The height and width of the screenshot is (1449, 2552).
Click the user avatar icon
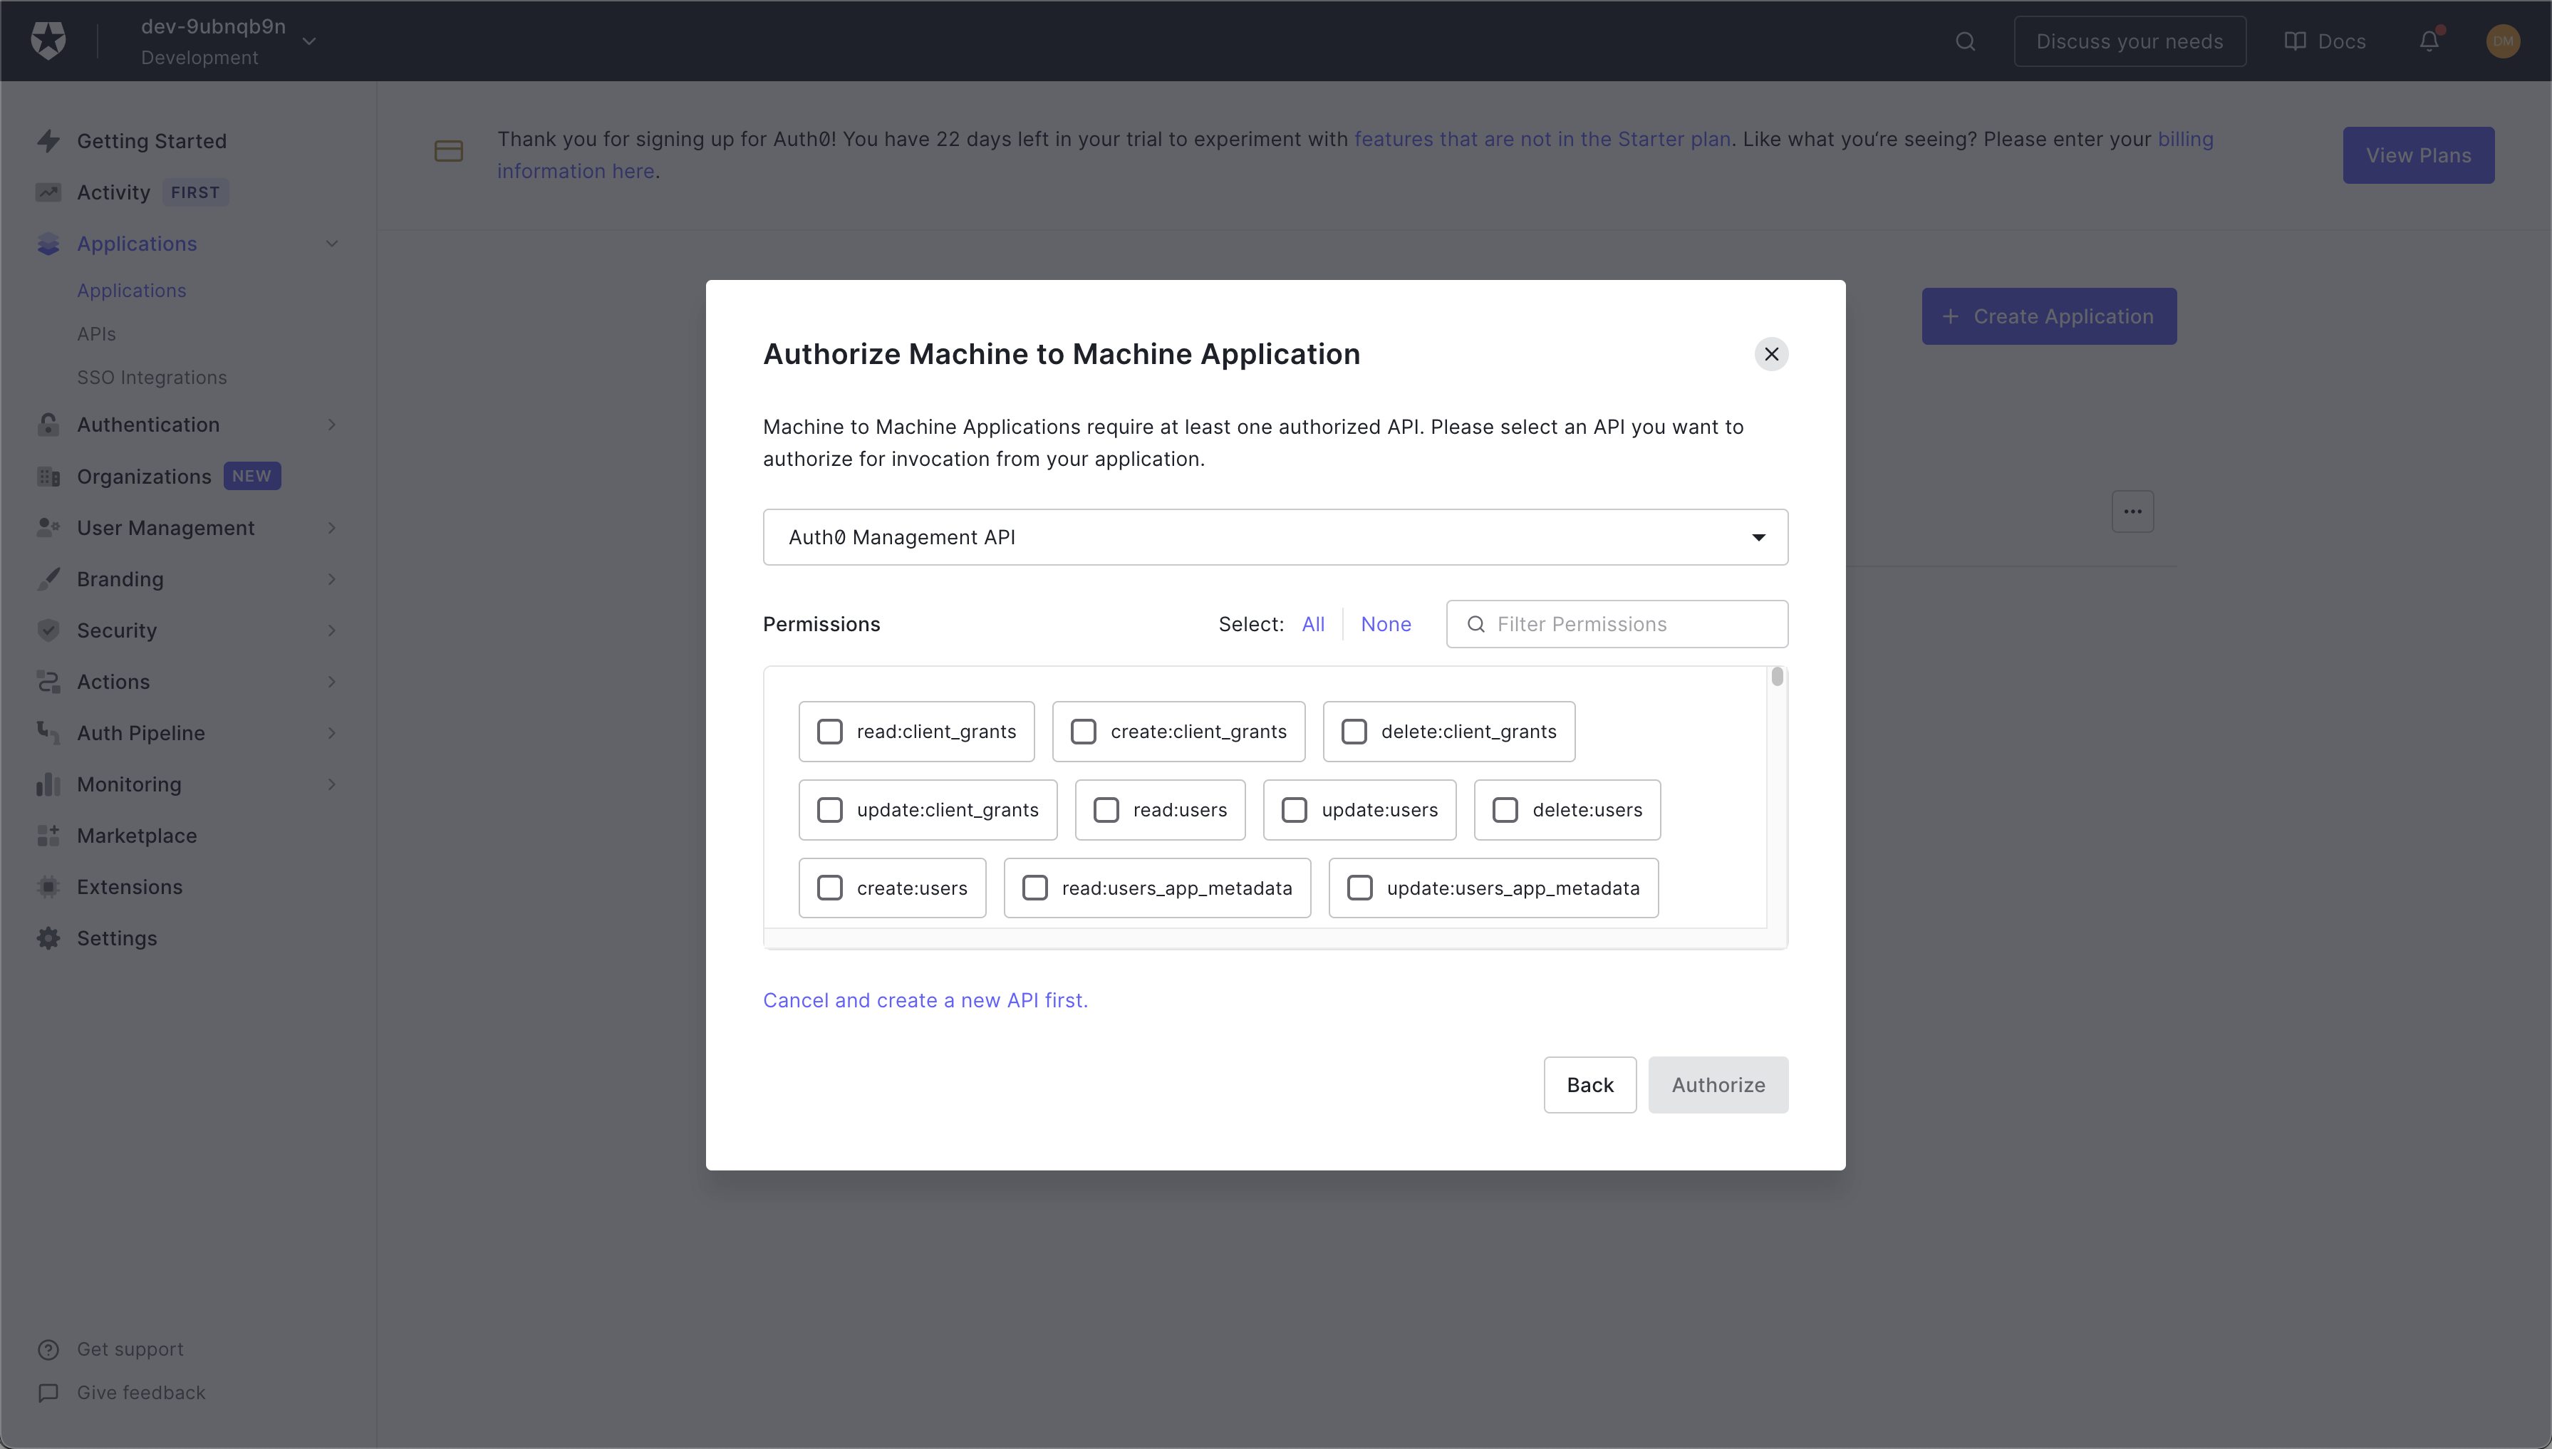click(2502, 41)
